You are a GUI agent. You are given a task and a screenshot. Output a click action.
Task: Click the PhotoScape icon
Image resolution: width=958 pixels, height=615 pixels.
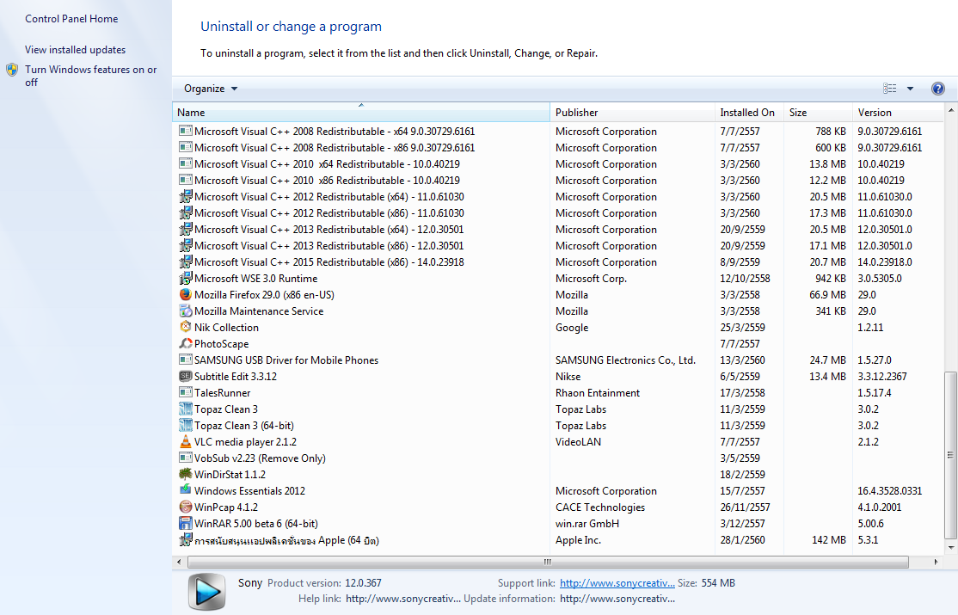185,343
